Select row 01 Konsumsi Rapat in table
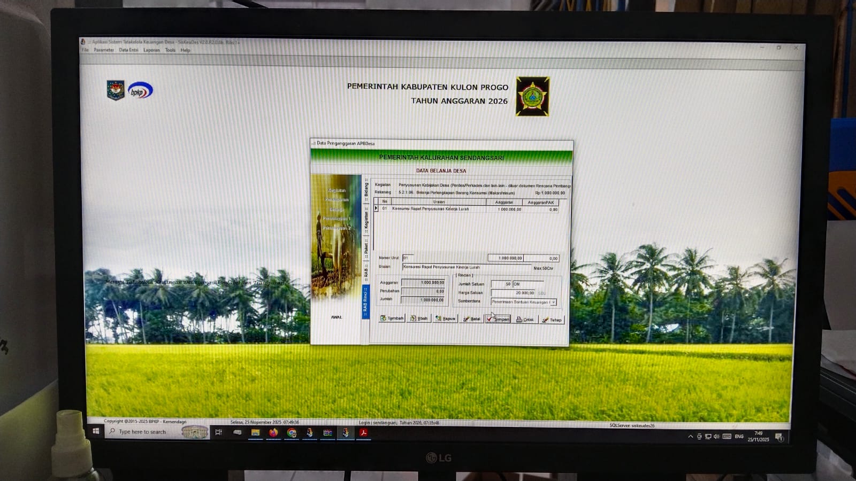 pyautogui.click(x=431, y=209)
